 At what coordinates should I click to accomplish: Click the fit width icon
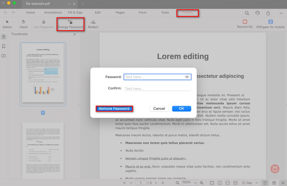point(228,183)
